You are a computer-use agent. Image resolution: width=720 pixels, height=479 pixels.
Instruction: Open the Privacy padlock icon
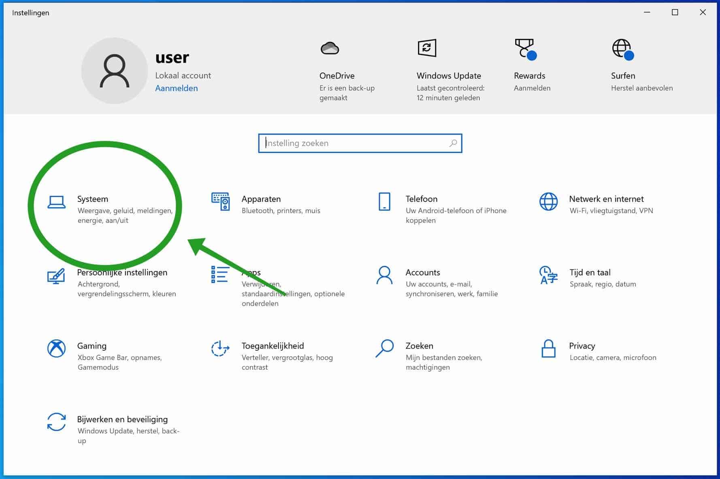point(548,348)
